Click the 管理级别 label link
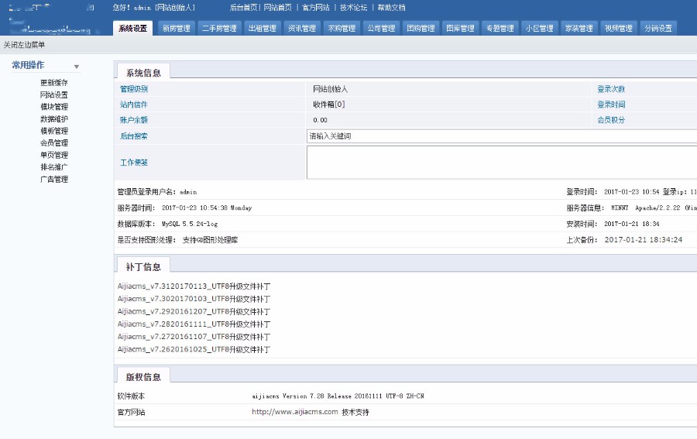Screen dimensions: 697x439 [x=134, y=89]
